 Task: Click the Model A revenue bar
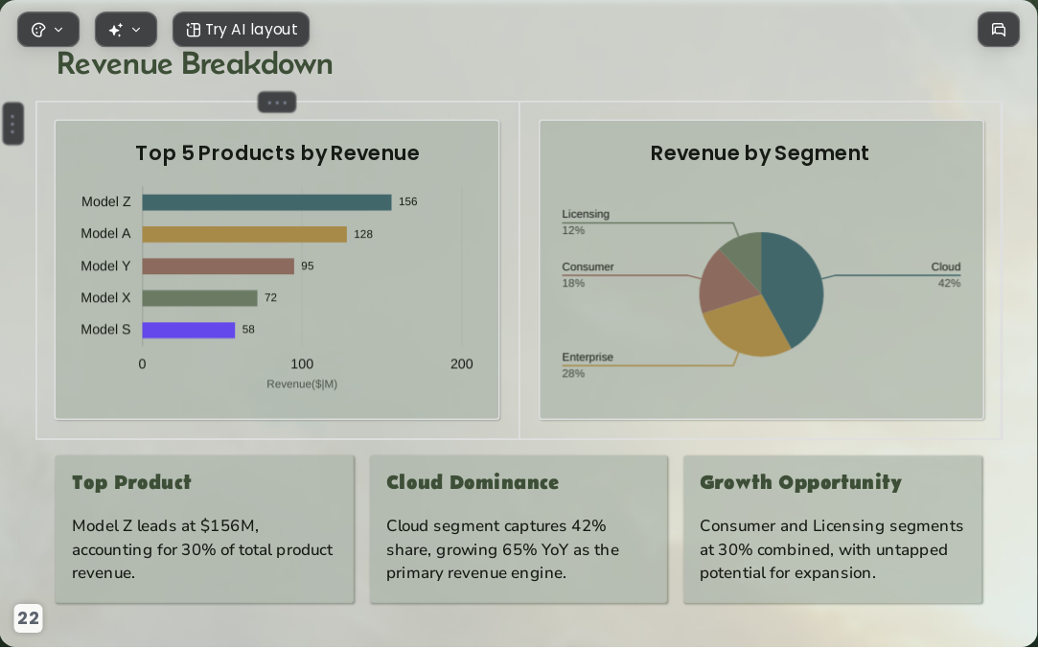click(x=244, y=235)
